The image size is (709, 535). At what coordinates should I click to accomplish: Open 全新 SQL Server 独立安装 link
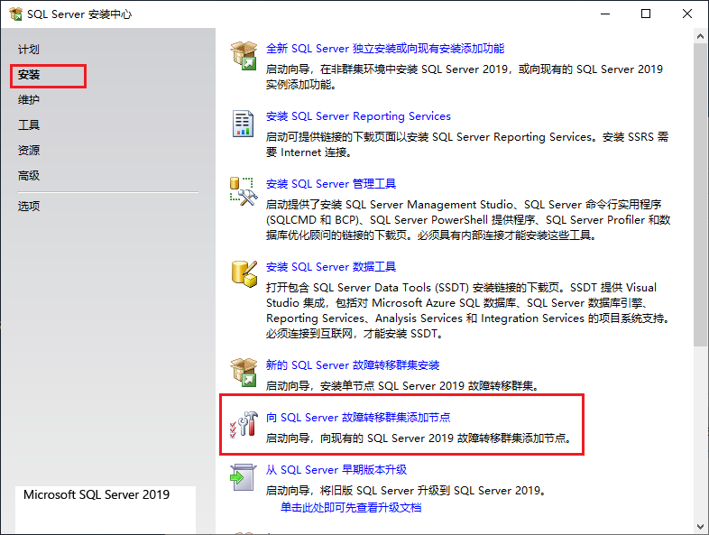tap(385, 49)
